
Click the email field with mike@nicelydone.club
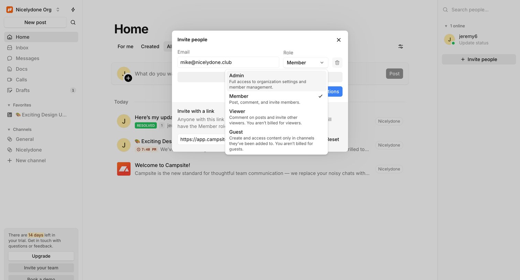click(x=228, y=62)
